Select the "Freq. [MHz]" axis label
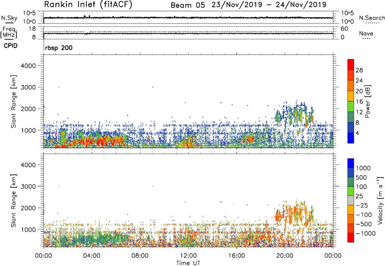This screenshot has width=385, height=266. click(x=9, y=32)
